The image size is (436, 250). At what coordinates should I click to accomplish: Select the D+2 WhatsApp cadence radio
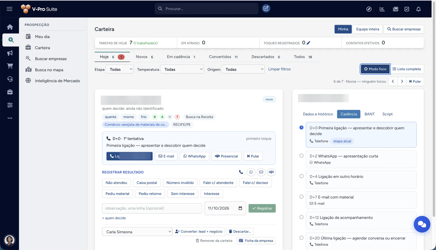(301, 156)
